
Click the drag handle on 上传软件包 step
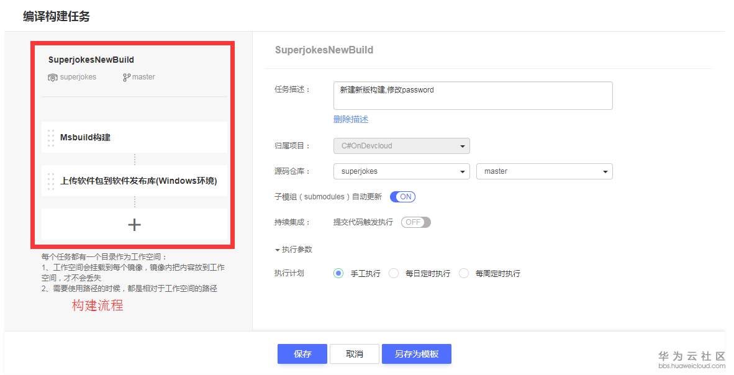(50, 181)
